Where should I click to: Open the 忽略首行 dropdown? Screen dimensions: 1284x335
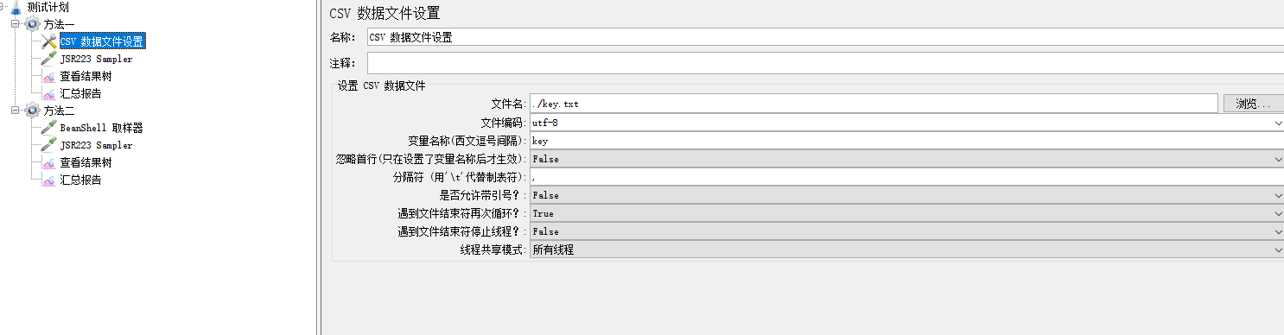point(906,159)
